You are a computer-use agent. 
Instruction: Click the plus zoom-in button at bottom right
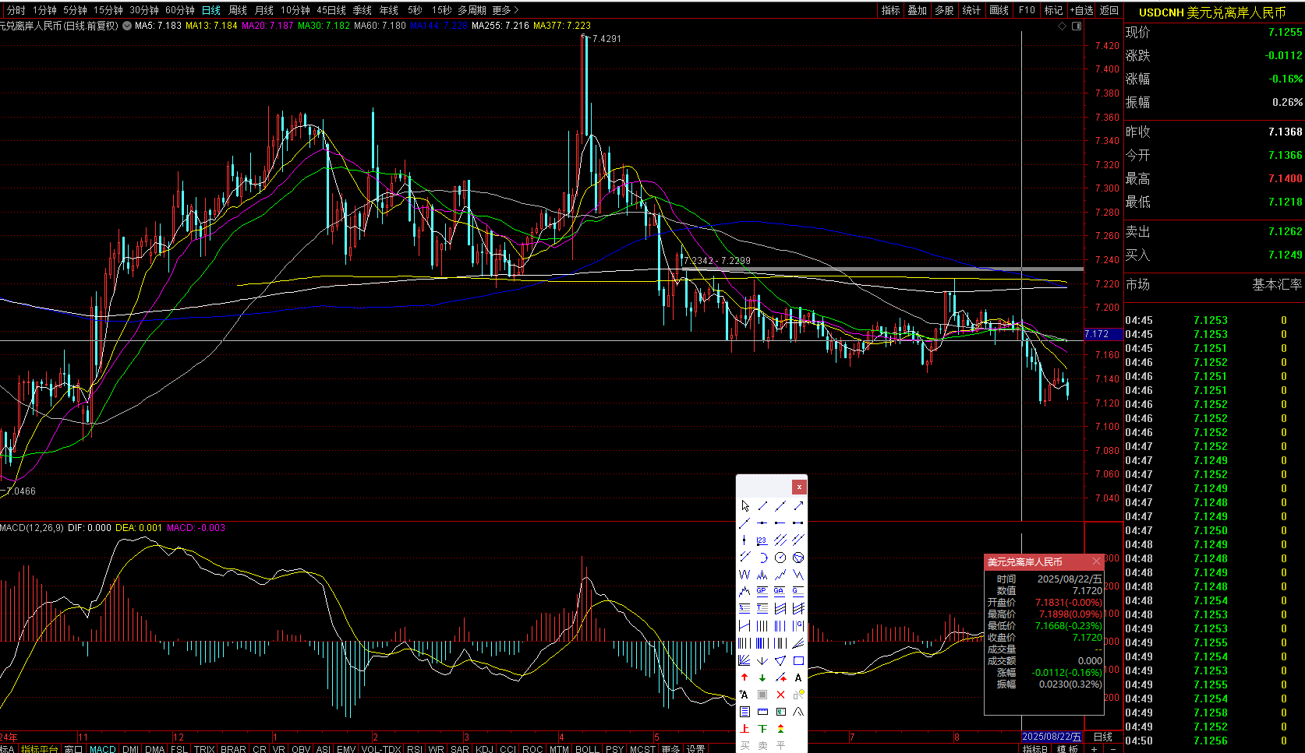[1094, 749]
